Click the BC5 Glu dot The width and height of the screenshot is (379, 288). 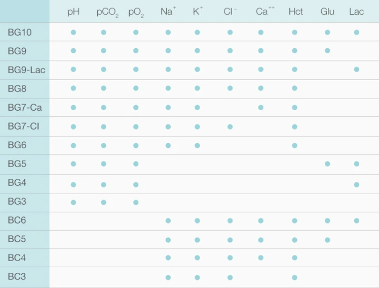coord(327,240)
